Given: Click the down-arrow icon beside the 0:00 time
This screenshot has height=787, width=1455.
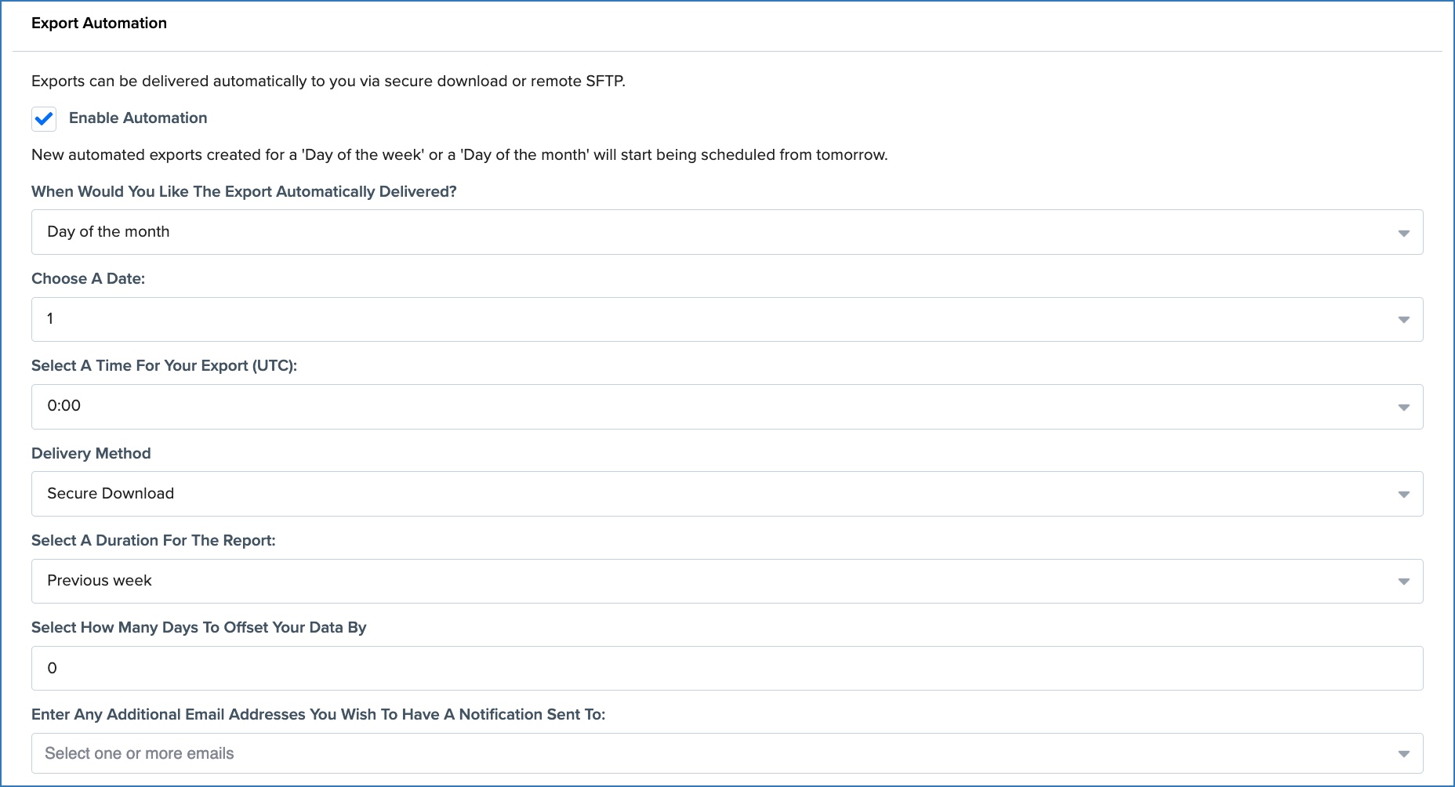Looking at the screenshot, I should [x=1403, y=407].
